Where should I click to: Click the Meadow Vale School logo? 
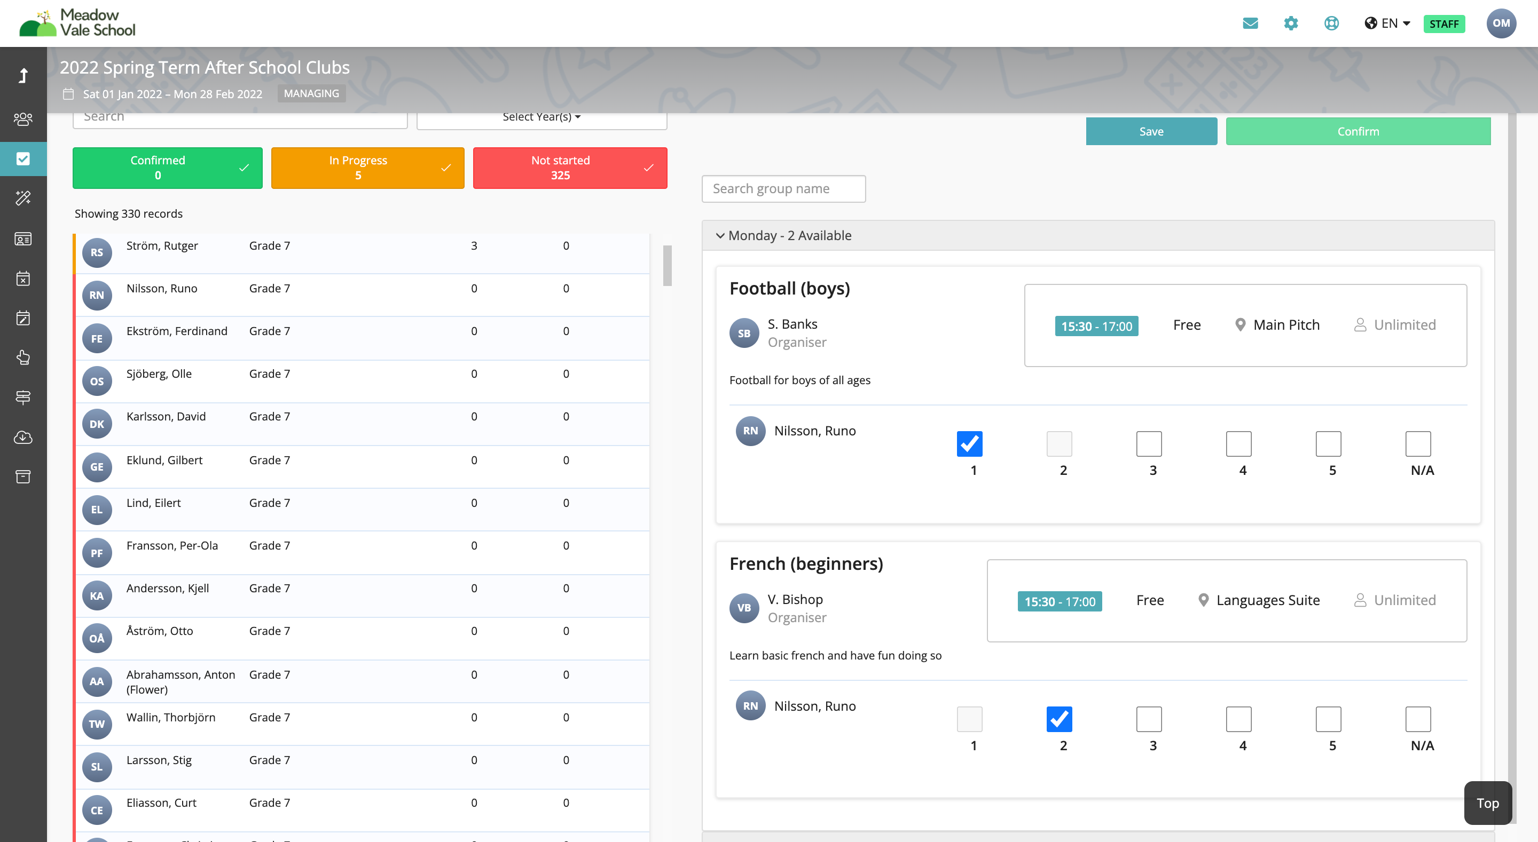click(x=77, y=22)
